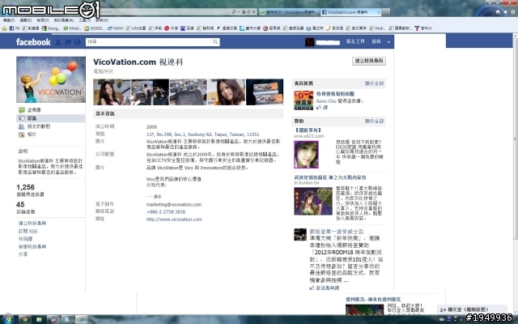Open Windows Start button
Image resolution: width=518 pixels, height=324 pixels.
[x=8, y=319]
